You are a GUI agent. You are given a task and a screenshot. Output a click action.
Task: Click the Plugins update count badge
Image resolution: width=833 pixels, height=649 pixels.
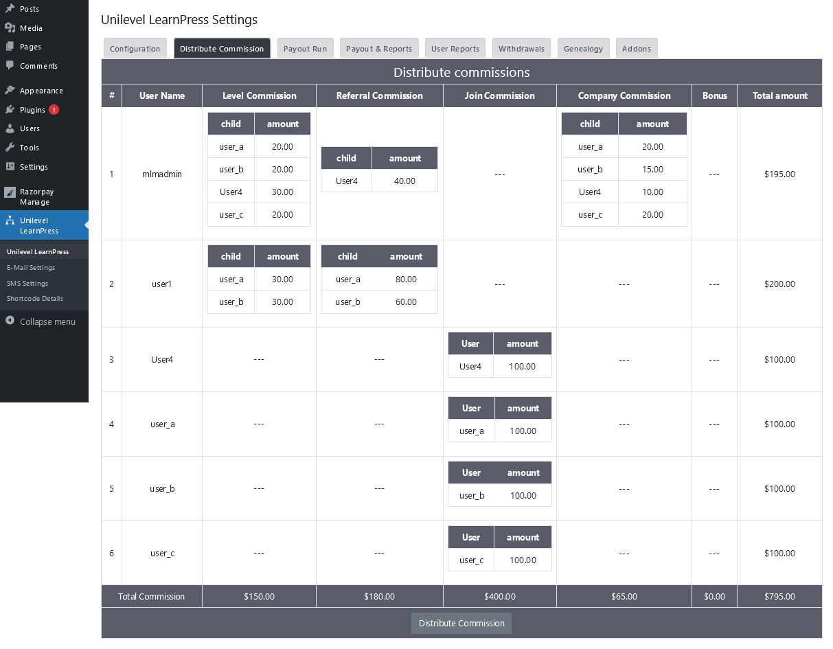pos(54,110)
